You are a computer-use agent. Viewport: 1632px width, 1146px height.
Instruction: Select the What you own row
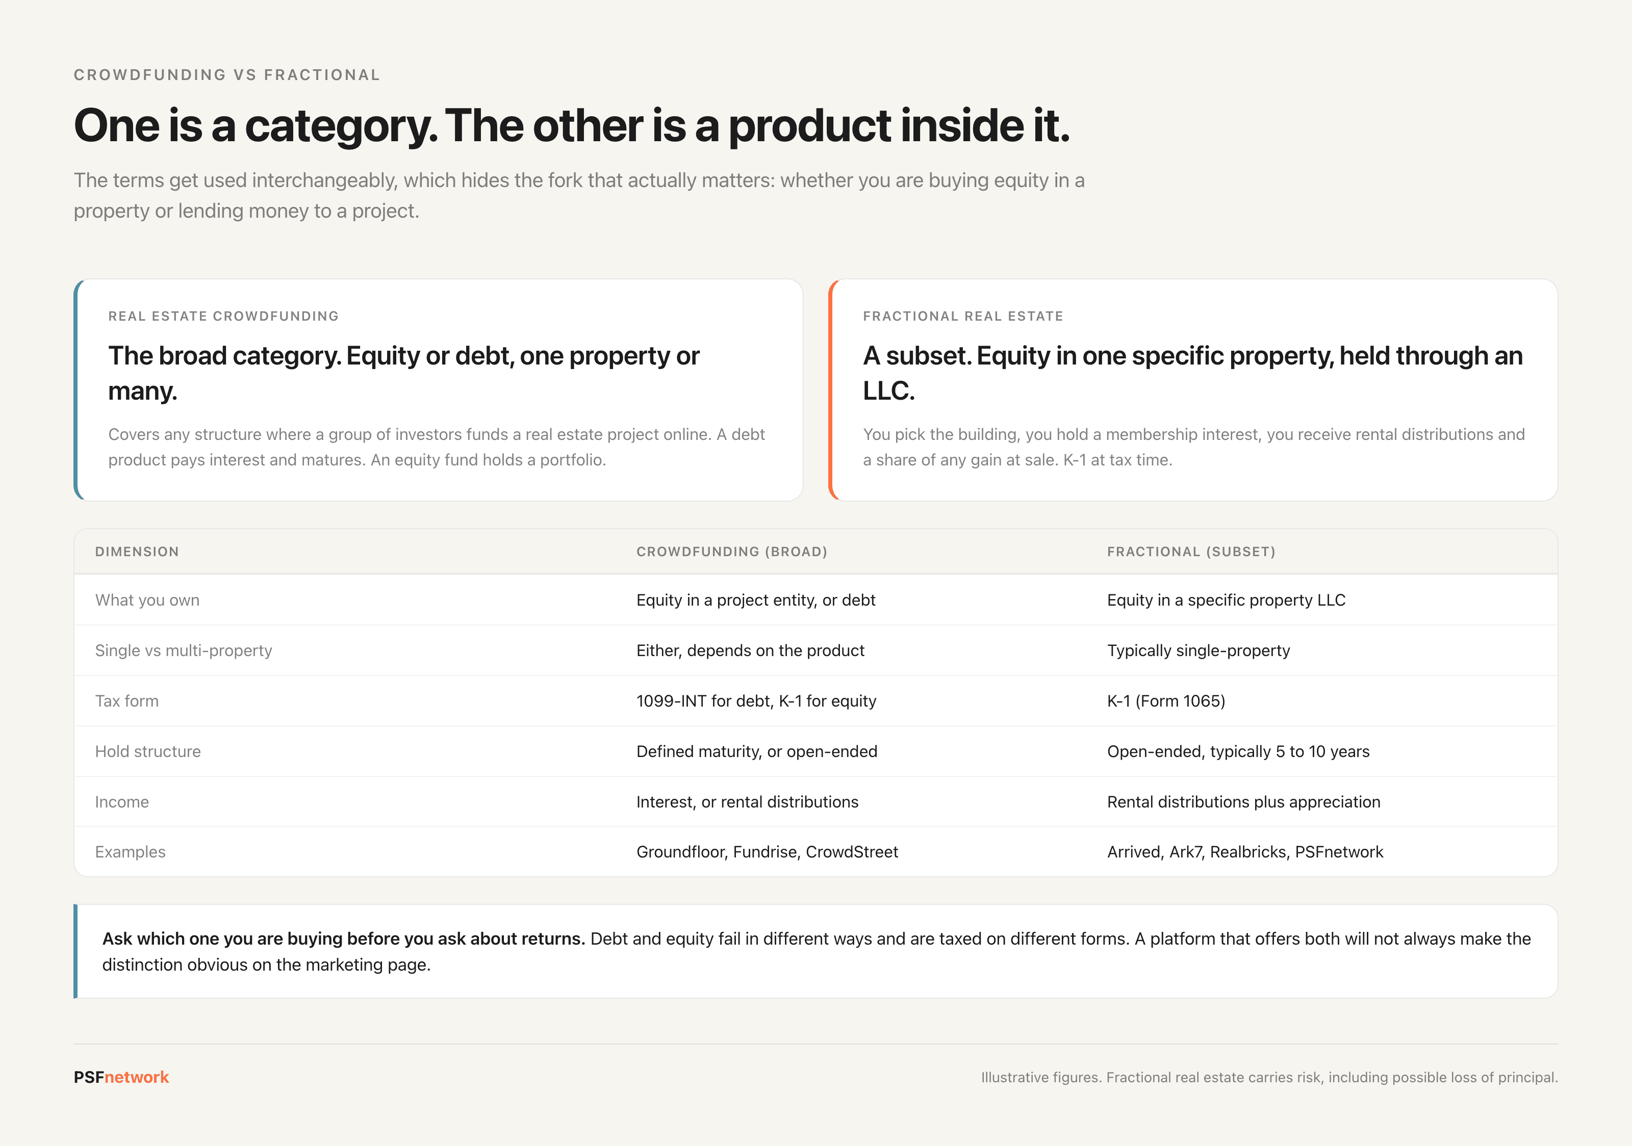coord(816,601)
